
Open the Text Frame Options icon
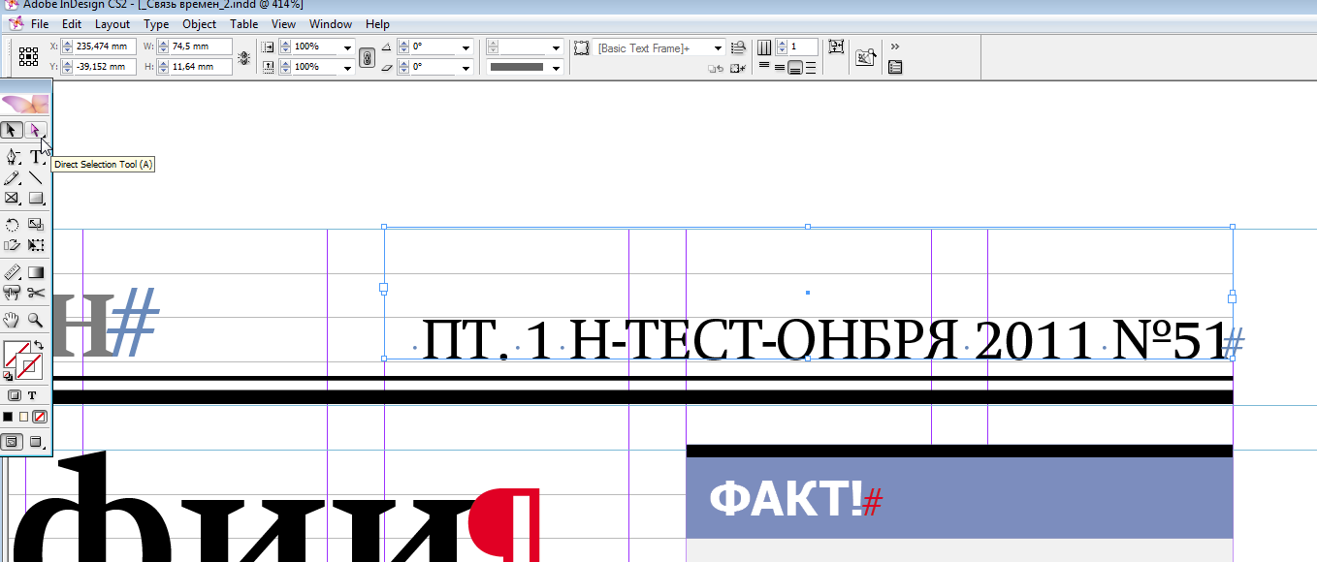[x=836, y=47]
